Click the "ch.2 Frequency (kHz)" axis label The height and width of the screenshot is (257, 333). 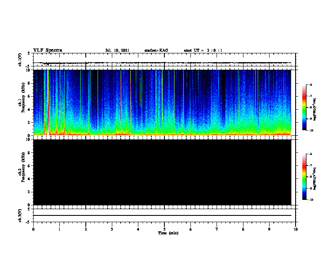tap(21, 167)
